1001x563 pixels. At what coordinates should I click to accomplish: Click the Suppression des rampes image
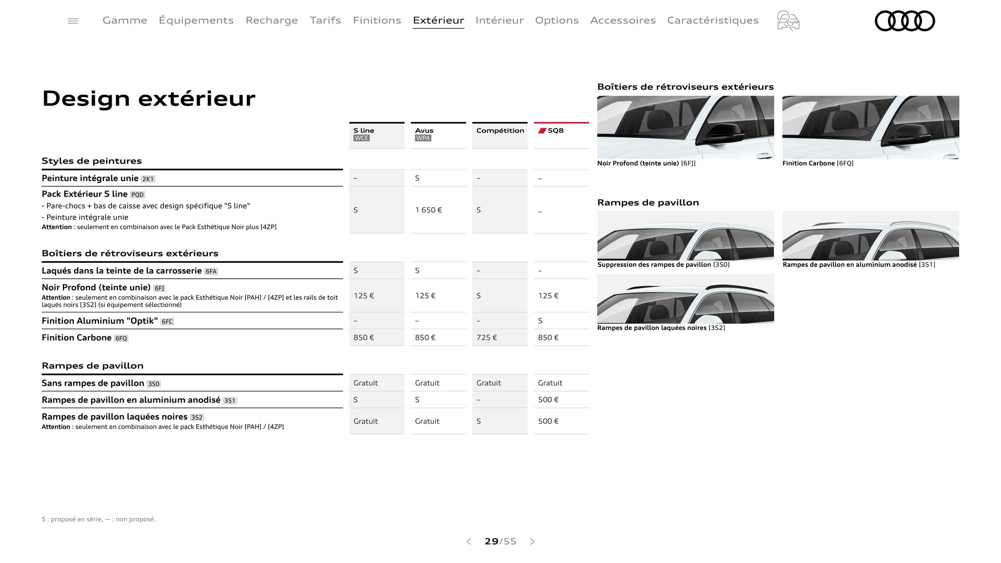point(685,236)
